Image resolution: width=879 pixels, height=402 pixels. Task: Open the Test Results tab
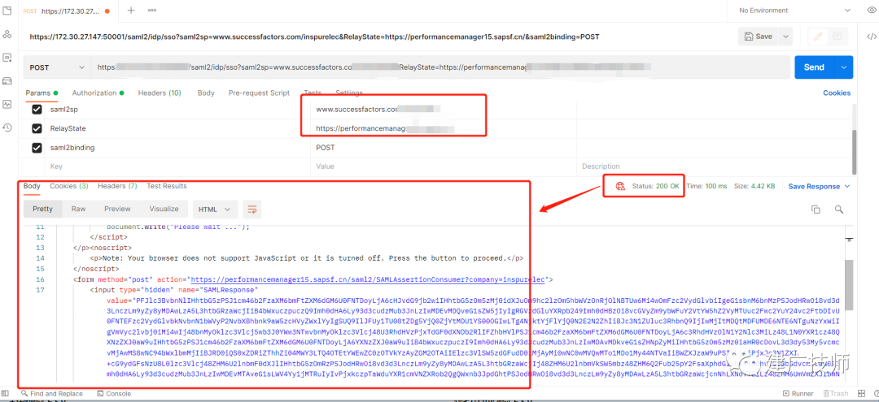click(x=167, y=186)
